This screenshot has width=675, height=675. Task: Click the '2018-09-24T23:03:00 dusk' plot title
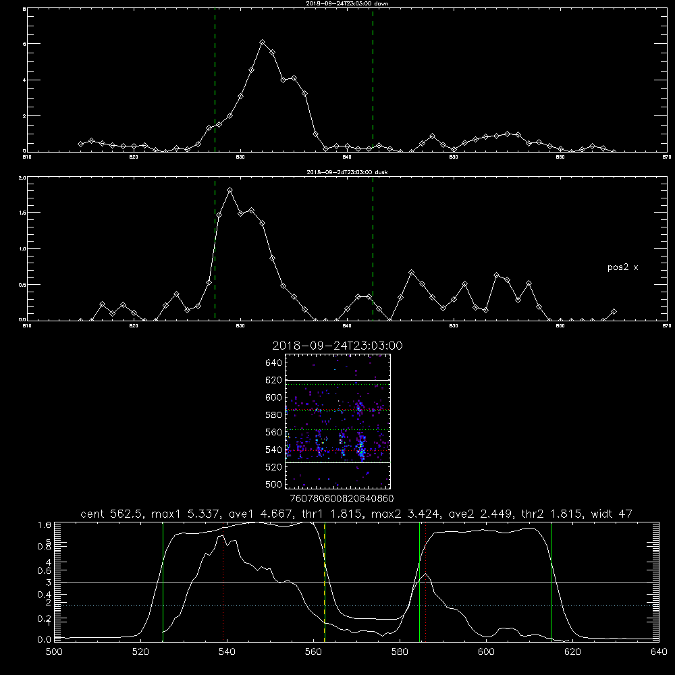pos(347,172)
